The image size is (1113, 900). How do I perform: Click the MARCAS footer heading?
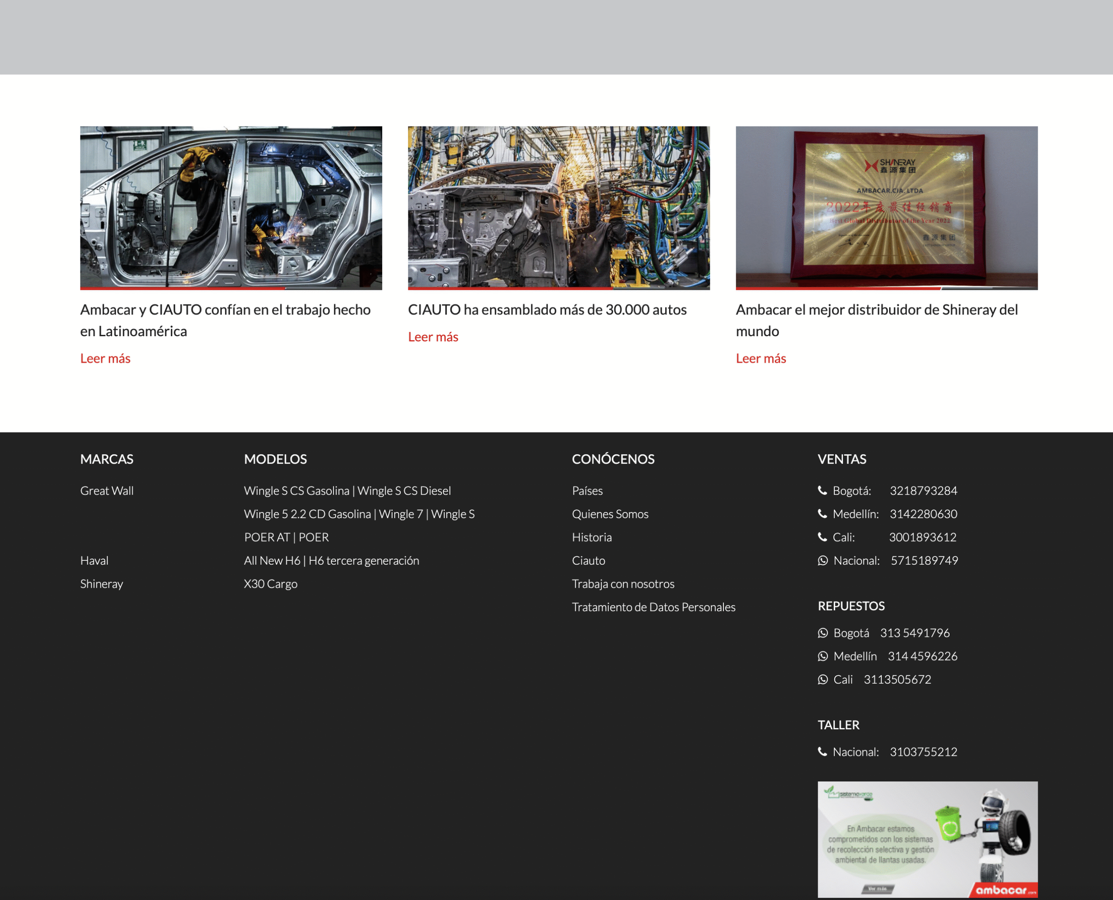pyautogui.click(x=107, y=459)
